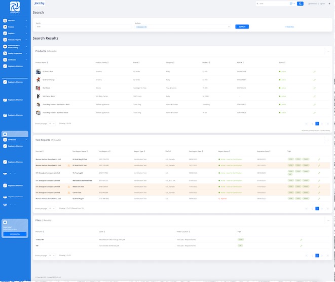Click the edit icon for Red Robot row

click(314, 87)
